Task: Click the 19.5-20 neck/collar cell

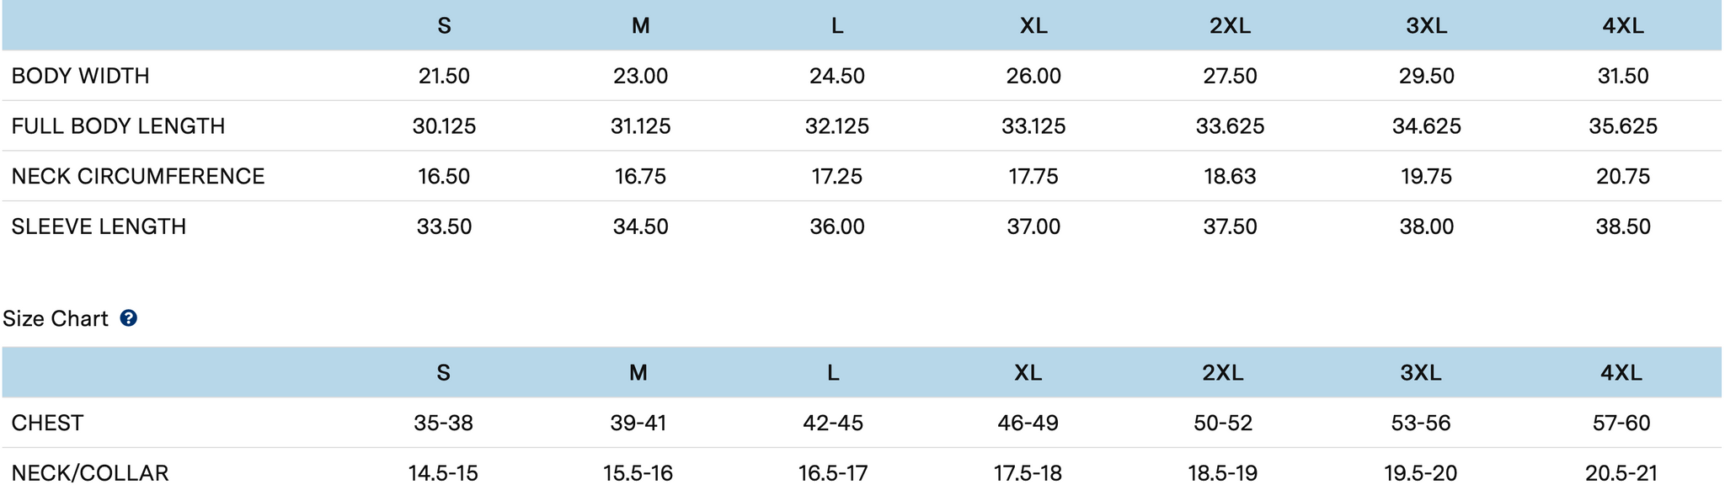Action: [1420, 473]
